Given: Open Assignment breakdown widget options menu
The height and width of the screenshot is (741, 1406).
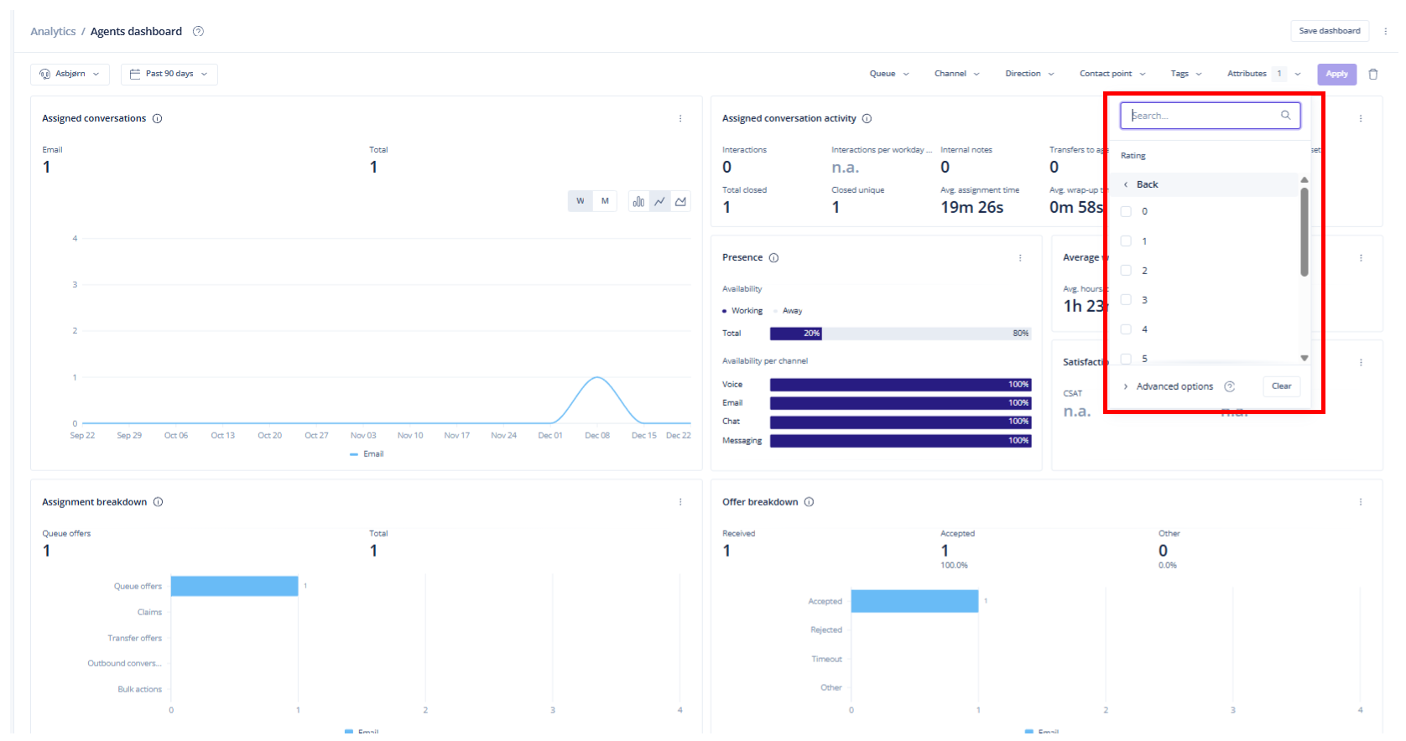Looking at the screenshot, I should point(680,502).
